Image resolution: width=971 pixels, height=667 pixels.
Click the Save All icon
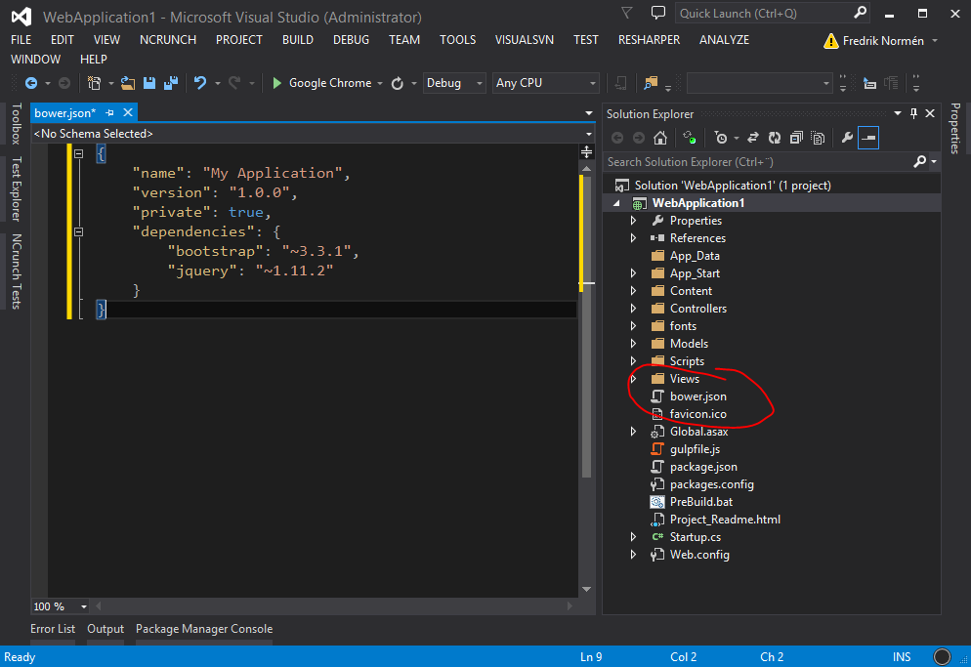pos(171,83)
